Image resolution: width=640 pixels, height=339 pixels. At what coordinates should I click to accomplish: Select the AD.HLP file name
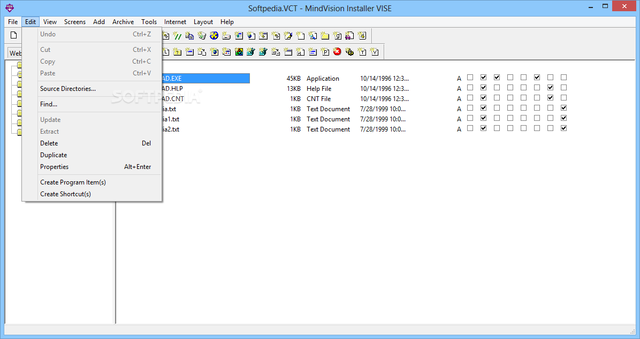pyautogui.click(x=173, y=89)
